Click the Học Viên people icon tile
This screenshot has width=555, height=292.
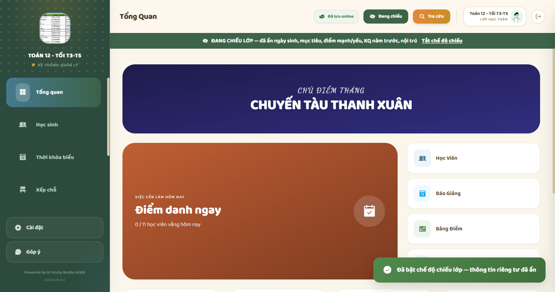(x=422, y=158)
